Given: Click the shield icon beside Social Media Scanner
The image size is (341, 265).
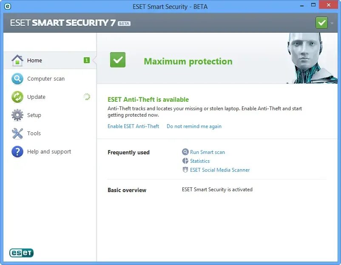Looking at the screenshot, I should pyautogui.click(x=185, y=170).
